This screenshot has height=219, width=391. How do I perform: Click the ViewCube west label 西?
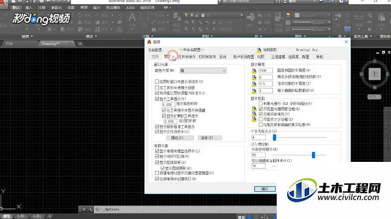tap(362, 74)
